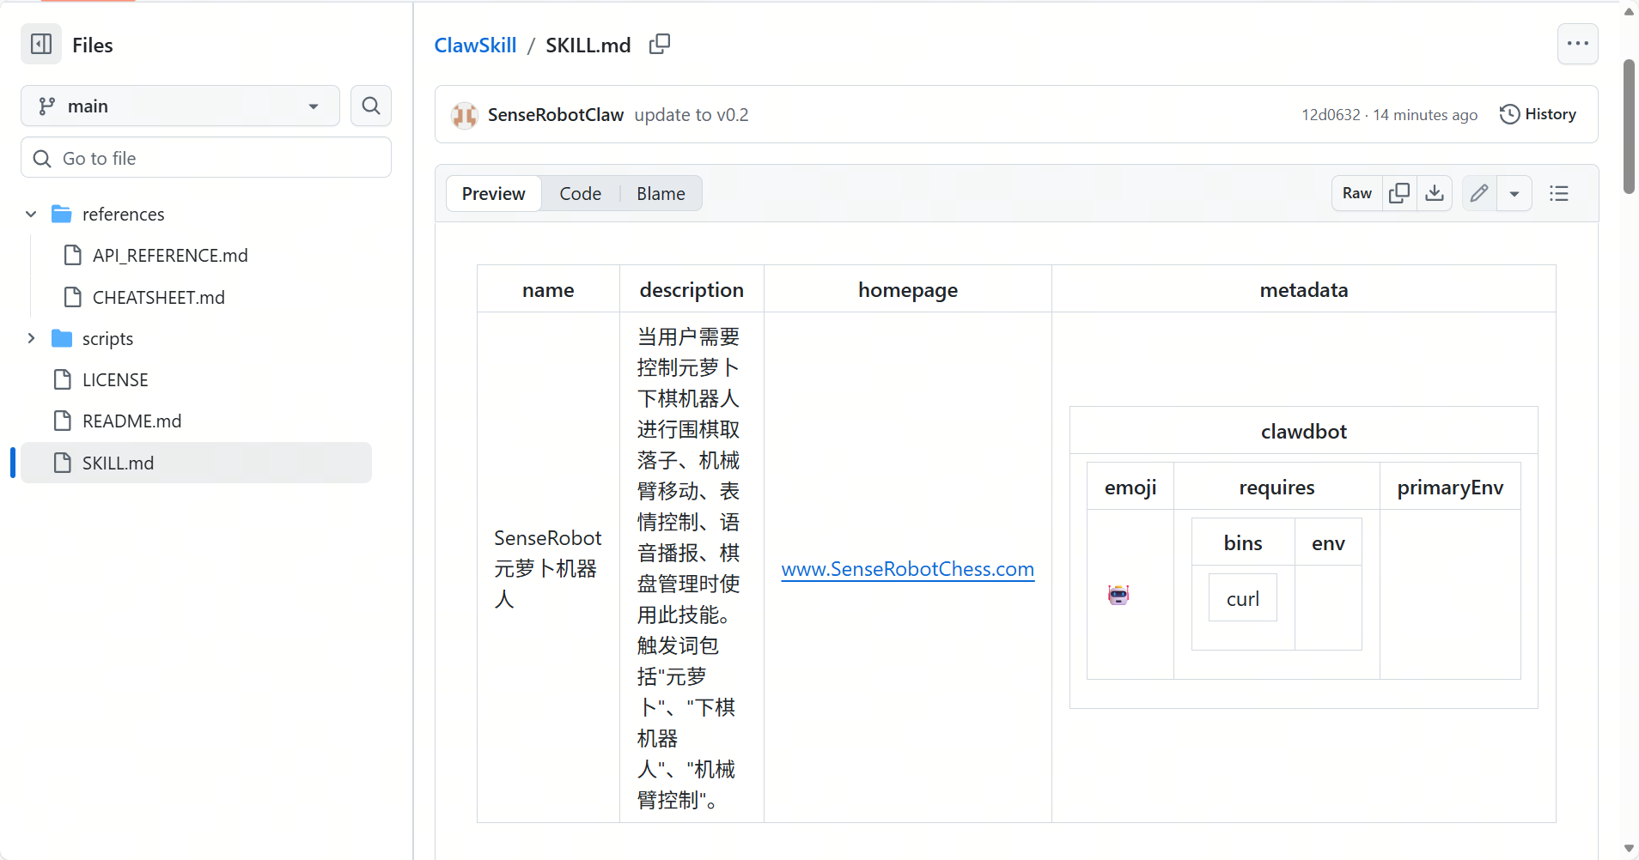Switch to the Blame tab
The height and width of the screenshot is (860, 1639).
pyautogui.click(x=661, y=193)
